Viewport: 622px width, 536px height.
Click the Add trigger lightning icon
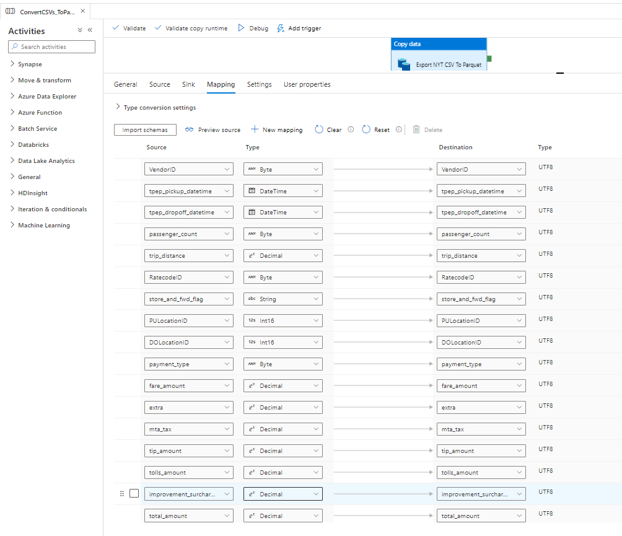pos(281,28)
